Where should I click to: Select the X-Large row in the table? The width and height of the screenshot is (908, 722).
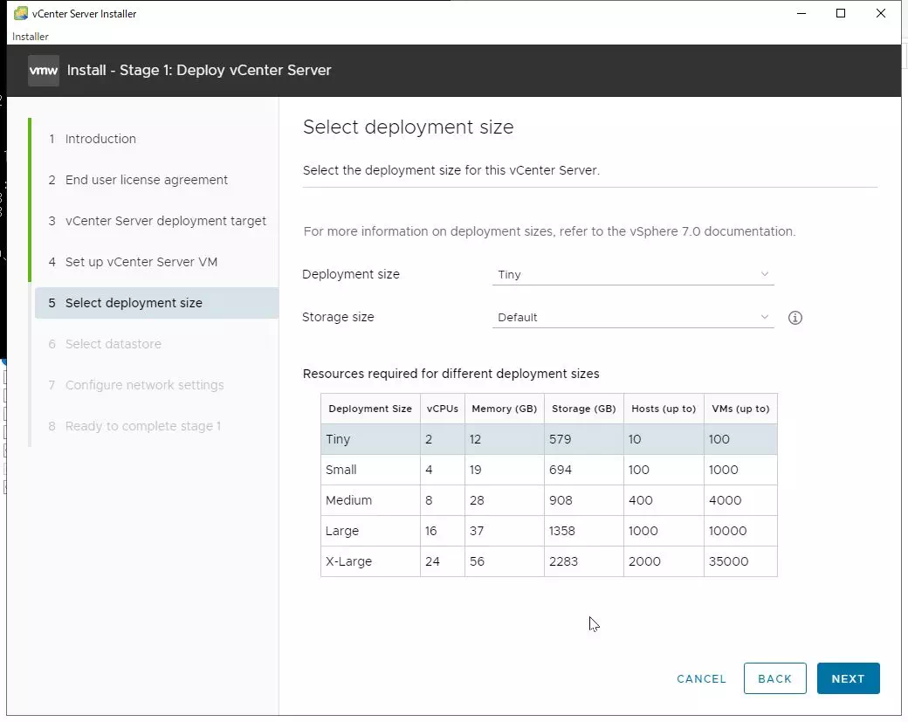[x=549, y=561]
